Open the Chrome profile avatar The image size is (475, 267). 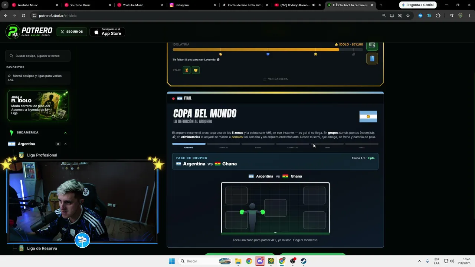(x=461, y=16)
